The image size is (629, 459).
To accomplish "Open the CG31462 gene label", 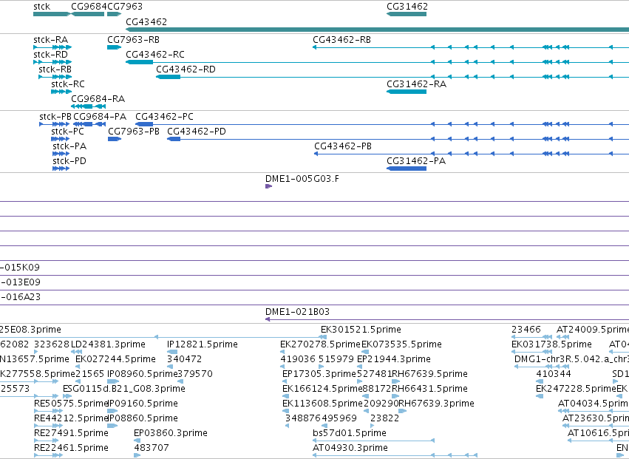I will click(x=407, y=7).
